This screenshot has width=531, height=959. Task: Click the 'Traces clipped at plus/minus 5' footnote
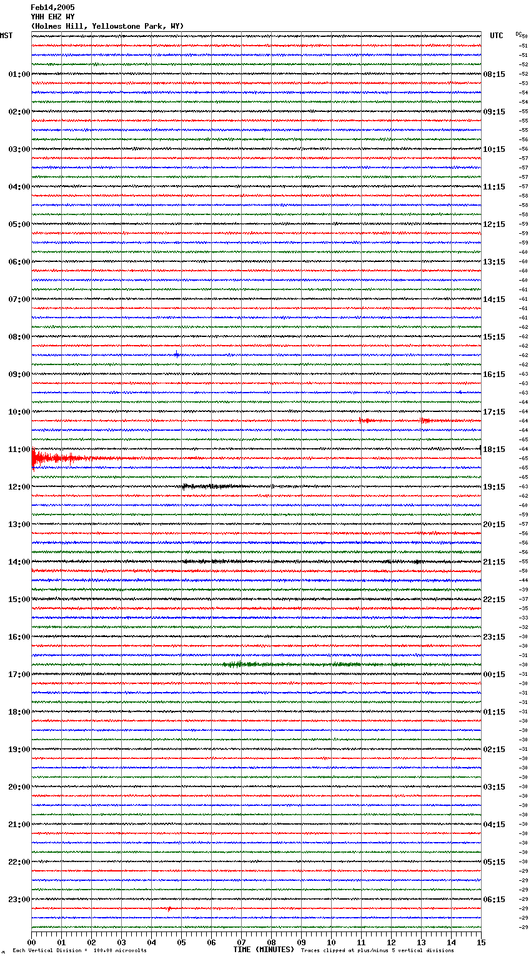[377, 951]
